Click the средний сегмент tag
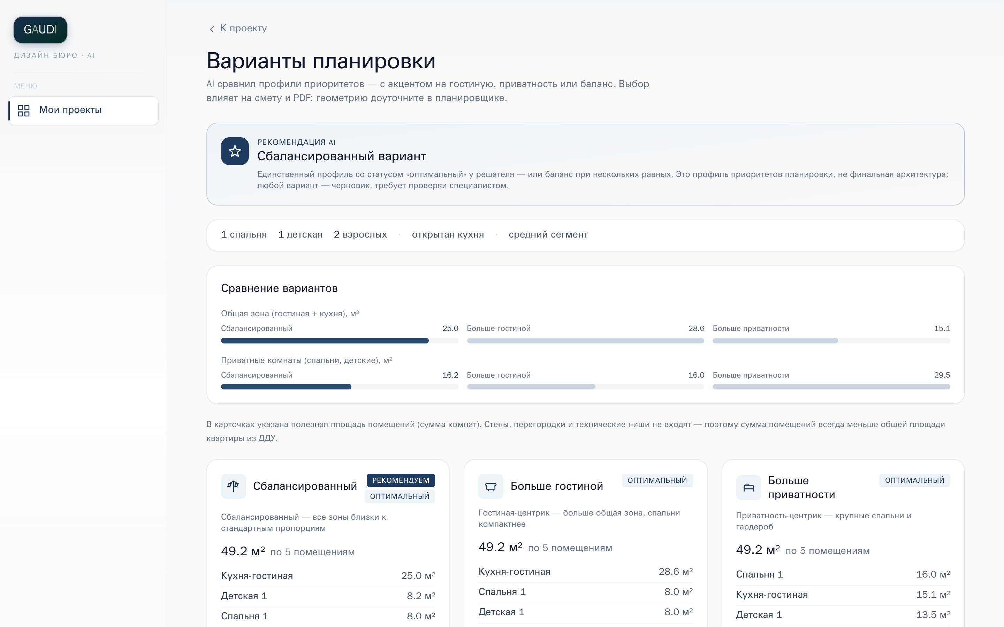This screenshot has width=1004, height=627. click(548, 235)
